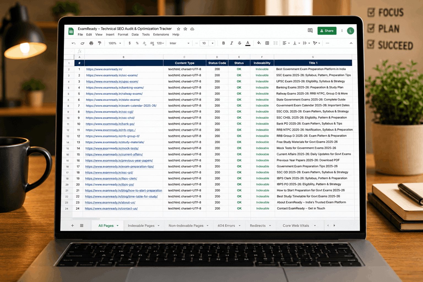
Task: Open the Extensions menu
Action: point(161,35)
